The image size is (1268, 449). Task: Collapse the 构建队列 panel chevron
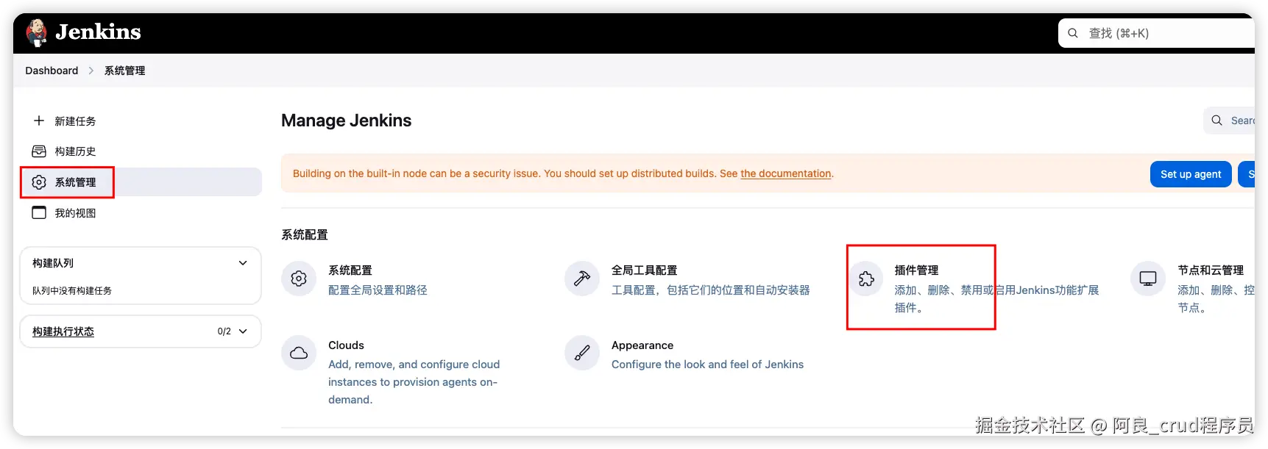243,263
